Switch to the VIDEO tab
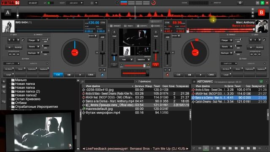Screen dimensions: 270x152 129,26
